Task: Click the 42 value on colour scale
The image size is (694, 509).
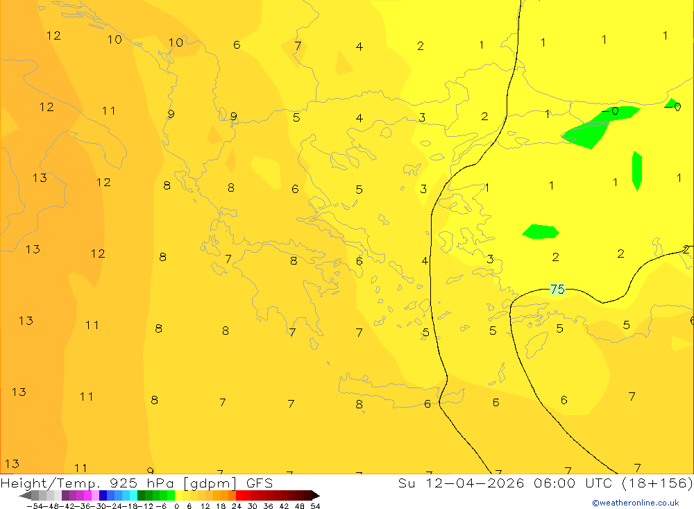Action: pyautogui.click(x=284, y=506)
